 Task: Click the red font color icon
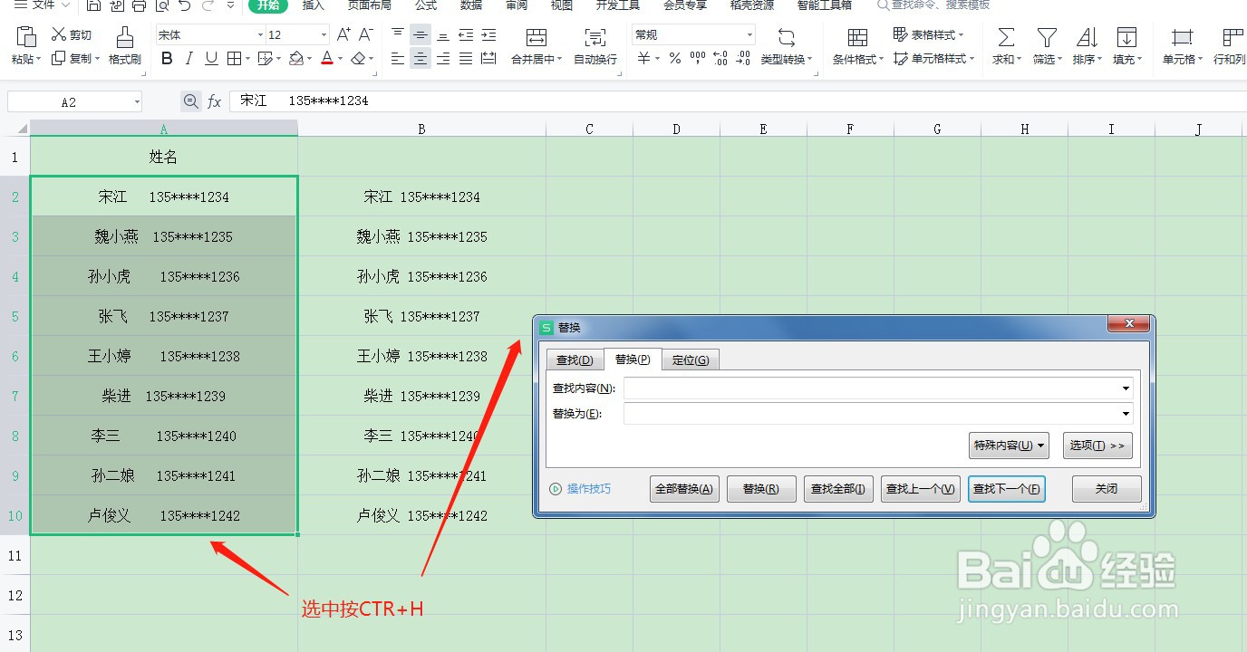coord(327,58)
